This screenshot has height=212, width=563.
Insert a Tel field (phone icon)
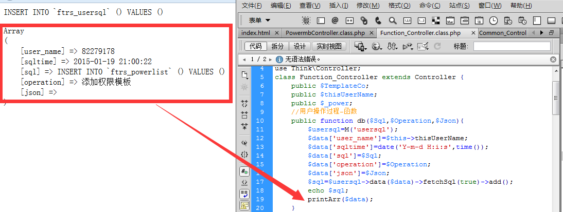pyautogui.click(x=378, y=21)
